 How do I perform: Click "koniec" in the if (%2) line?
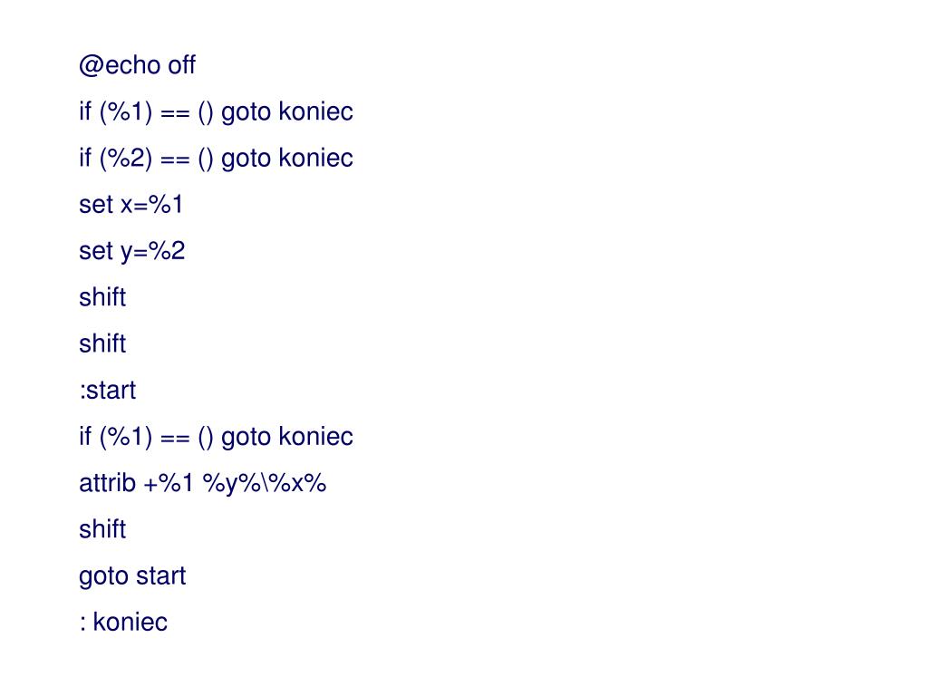click(315, 159)
